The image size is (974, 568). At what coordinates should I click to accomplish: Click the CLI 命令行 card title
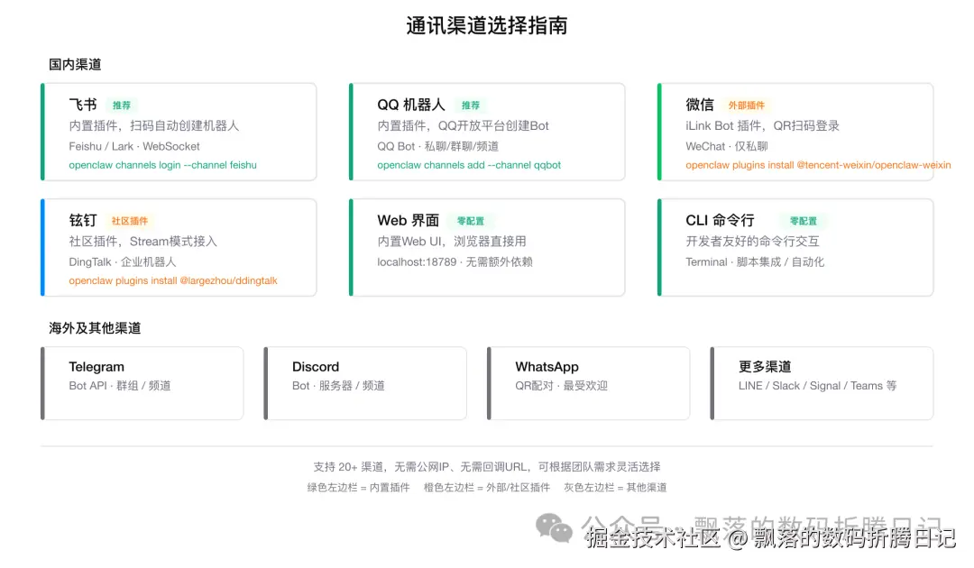click(x=720, y=220)
